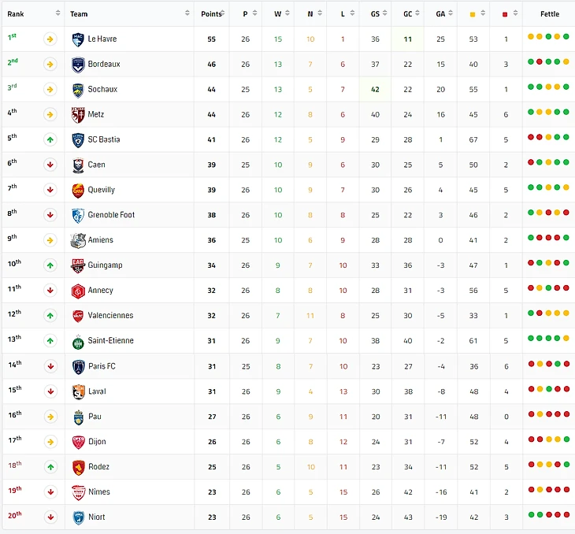Select the Fettle column header
This screenshot has width=575, height=534.
click(549, 14)
